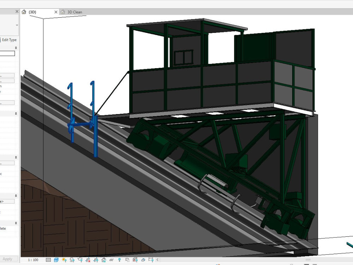
Task: Toggle Shadows on or off
Action: (x=72, y=260)
